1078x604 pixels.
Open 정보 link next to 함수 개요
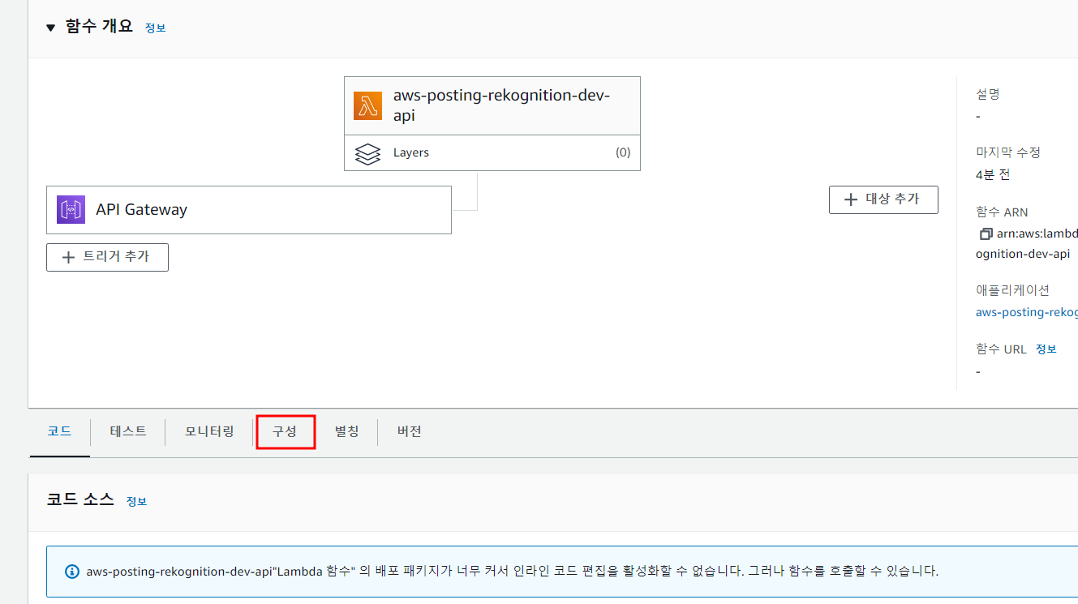pyautogui.click(x=155, y=28)
